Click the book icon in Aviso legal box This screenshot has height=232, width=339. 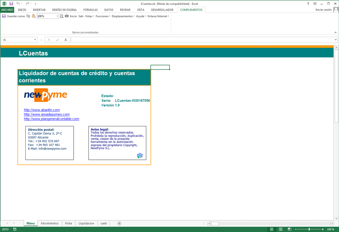[x=140, y=156]
